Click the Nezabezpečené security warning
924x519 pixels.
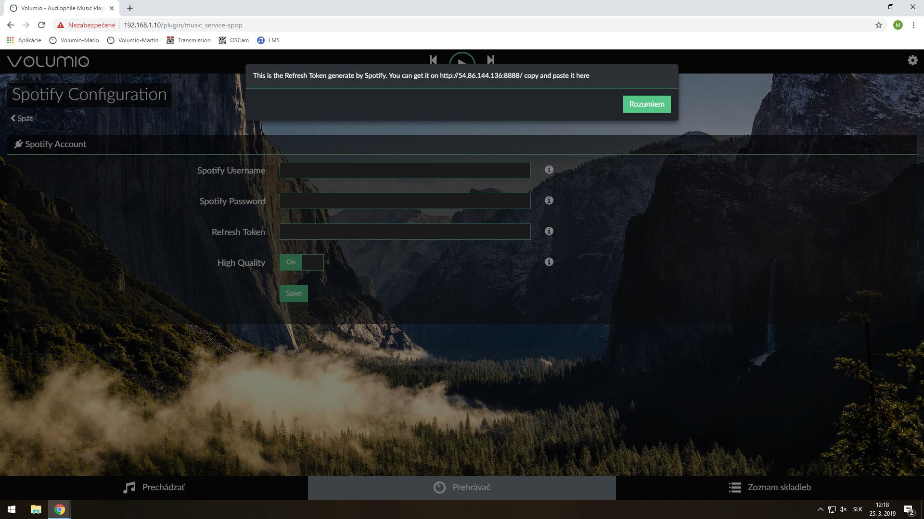[x=87, y=25]
